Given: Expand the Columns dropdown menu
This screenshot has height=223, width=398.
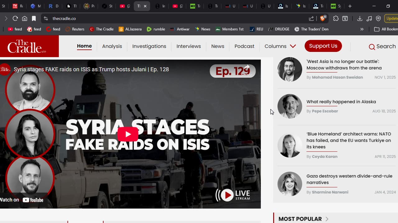Looking at the screenshot, I should (280, 46).
